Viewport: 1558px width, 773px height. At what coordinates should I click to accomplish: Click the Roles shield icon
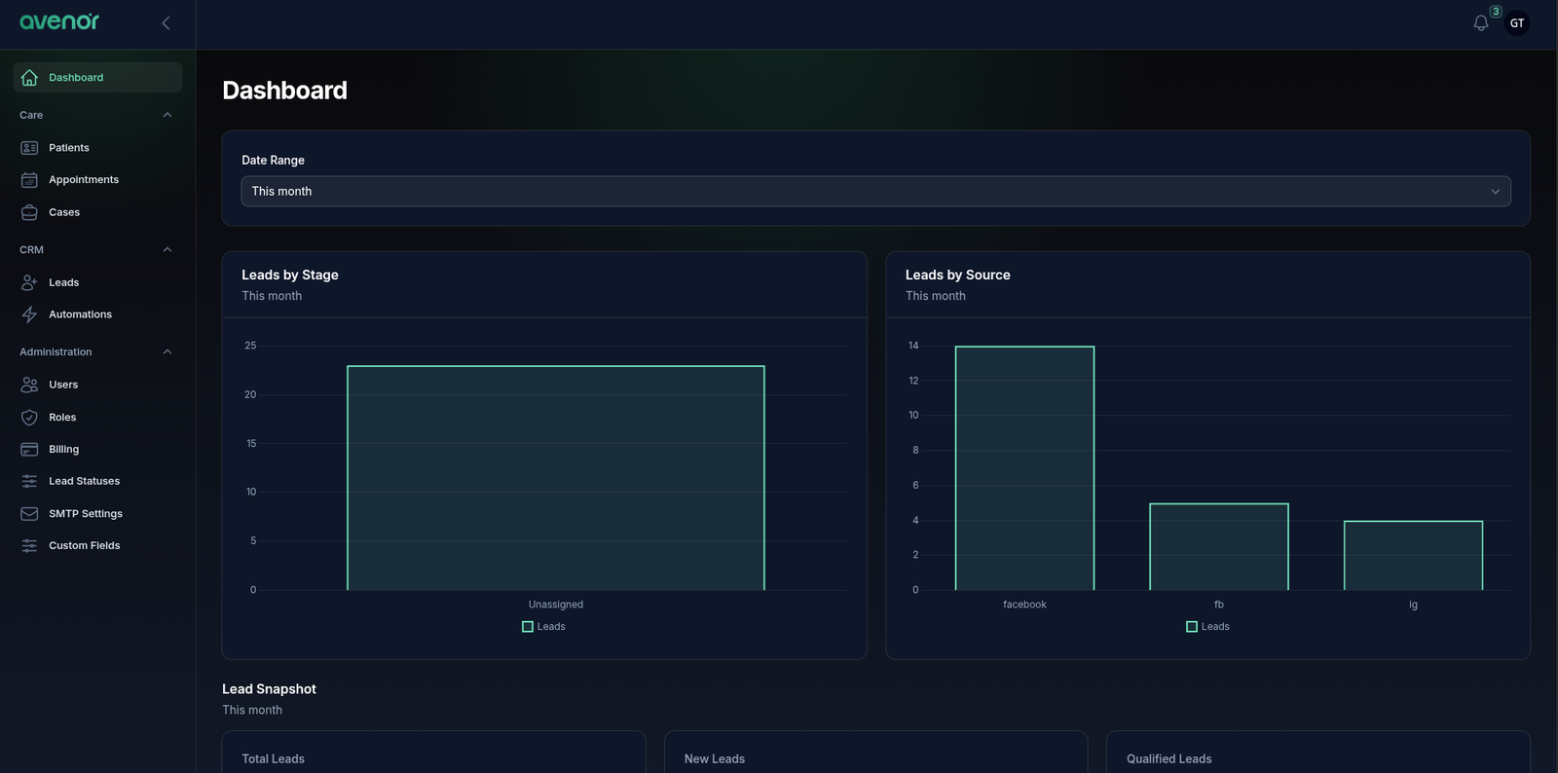[29, 417]
